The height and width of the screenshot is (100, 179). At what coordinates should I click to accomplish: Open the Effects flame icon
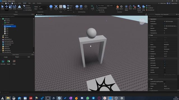coord(117,7)
